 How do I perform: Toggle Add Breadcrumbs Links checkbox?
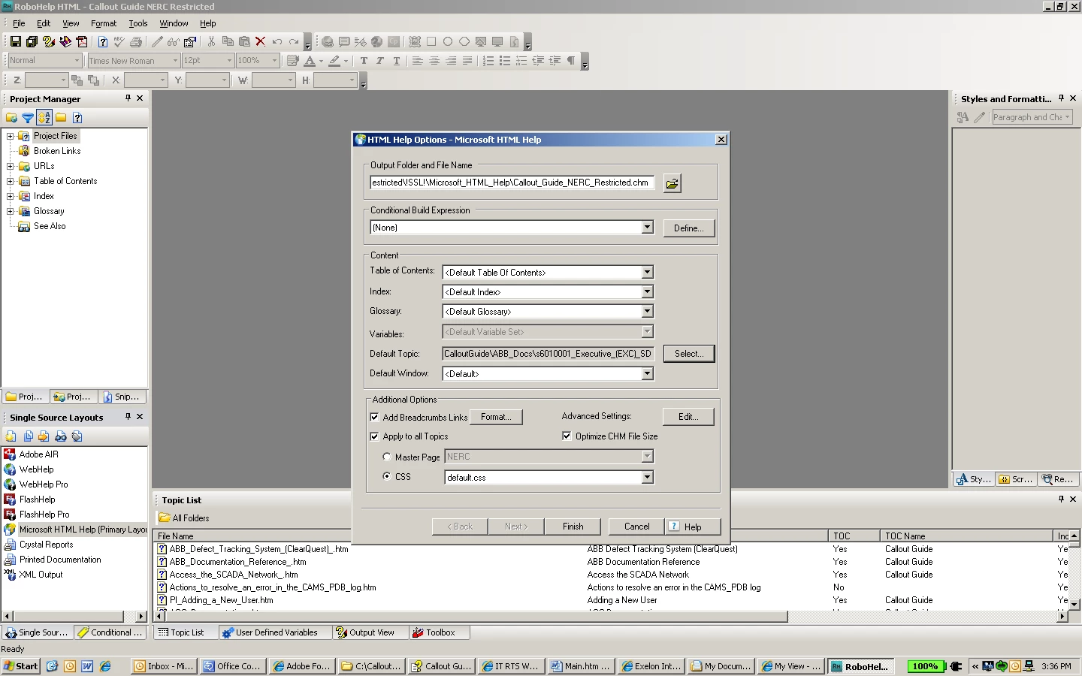tap(374, 417)
